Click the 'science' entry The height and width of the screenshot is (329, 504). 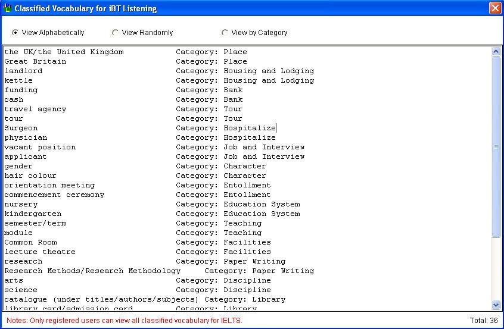coord(21,290)
